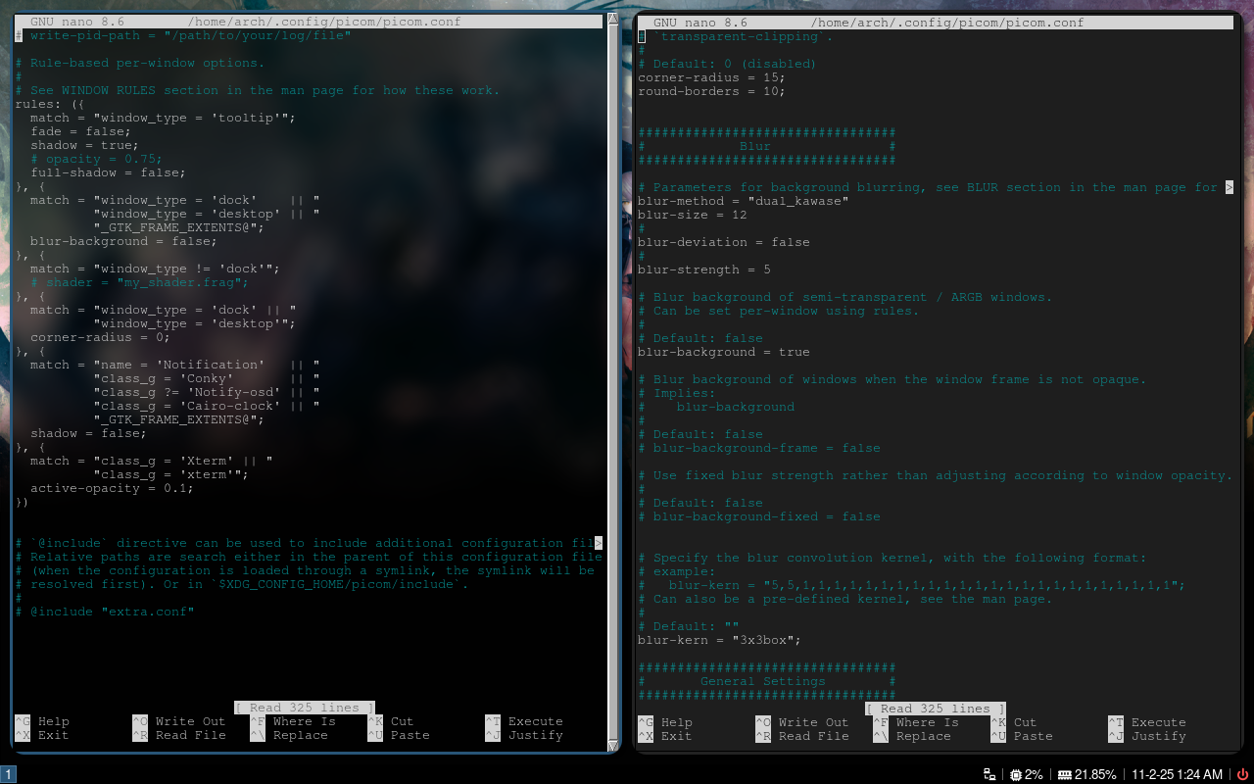This screenshot has width=1254, height=784.
Task: Click the "# blur-background-frame = false" line
Action: [x=759, y=448]
